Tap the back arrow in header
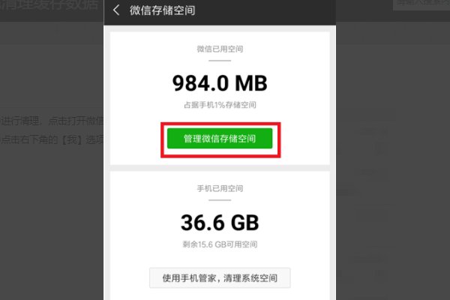The width and height of the screenshot is (450, 300). point(116,10)
